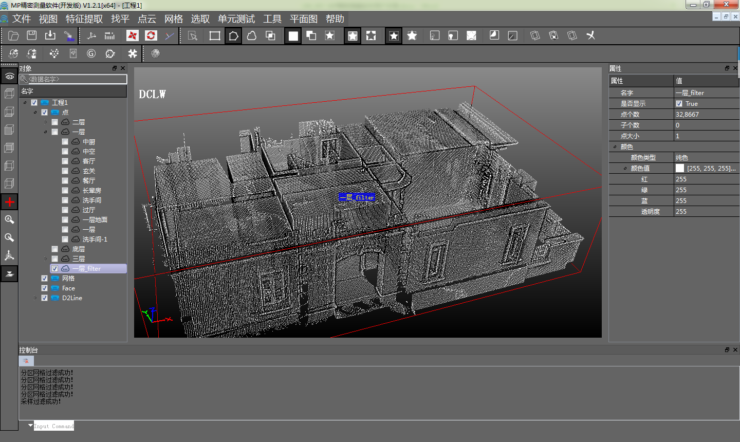Open the 特征提取 menu
Image resolution: width=740 pixels, height=442 pixels.
pos(84,19)
